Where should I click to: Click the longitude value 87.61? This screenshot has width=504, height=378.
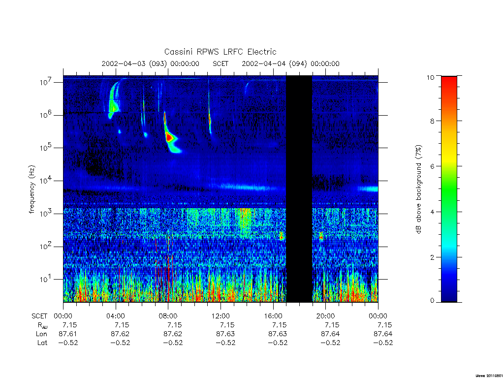click(x=68, y=334)
